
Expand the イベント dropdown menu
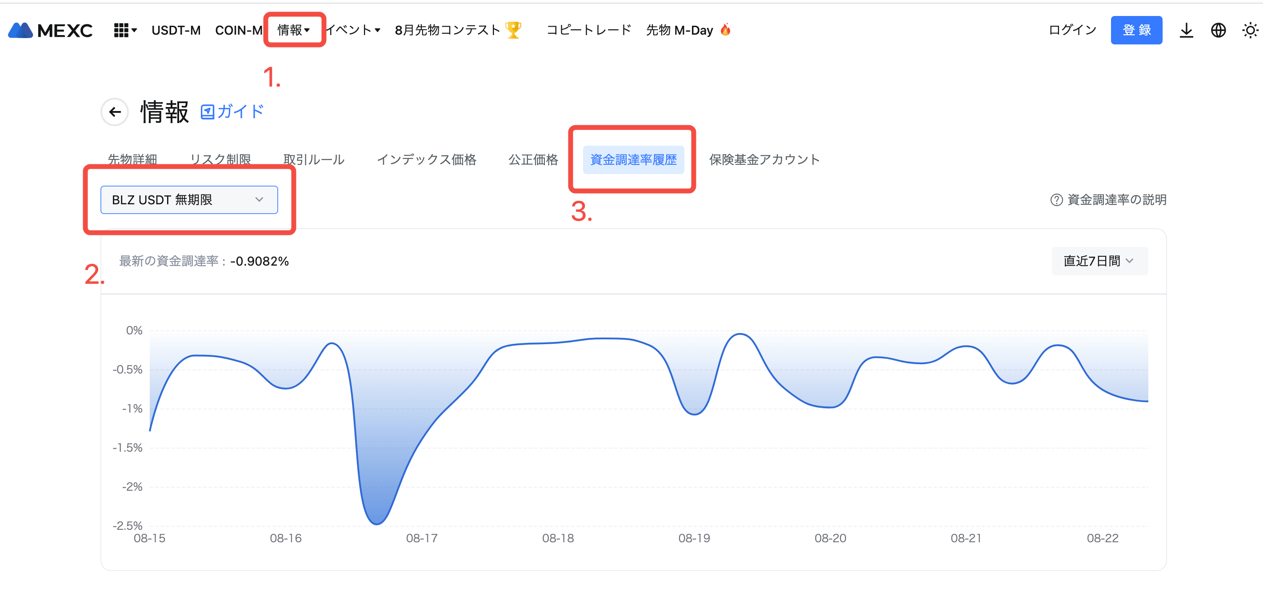click(x=353, y=30)
